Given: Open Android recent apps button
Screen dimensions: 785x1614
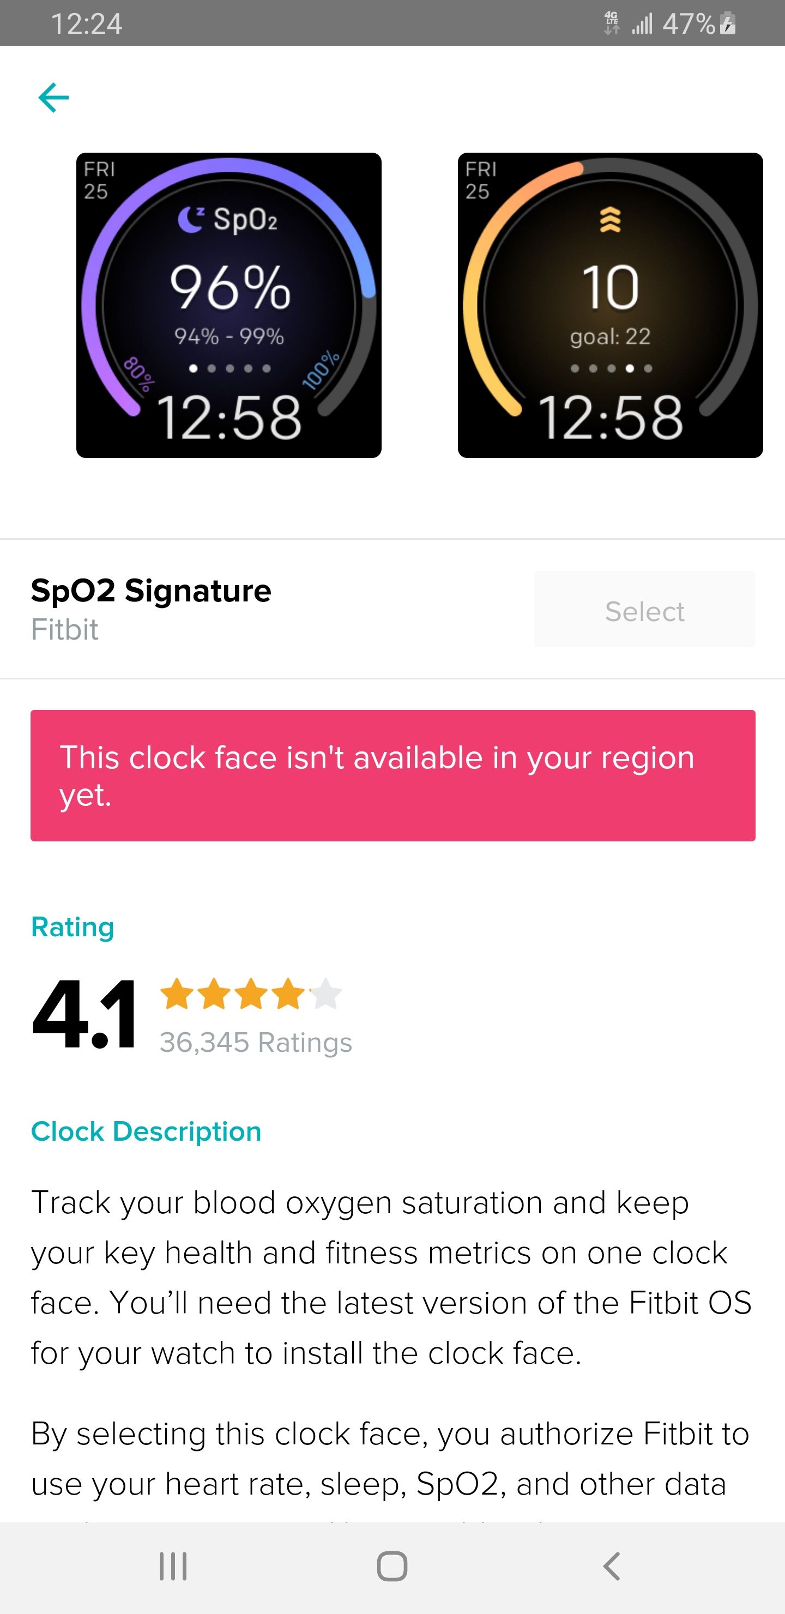Looking at the screenshot, I should click(x=173, y=1567).
